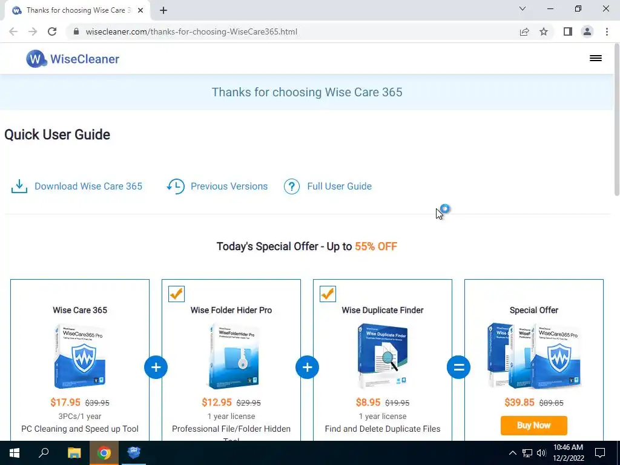Viewport: 620px width, 465px height.
Task: Open Full User Guide link
Action: [339, 186]
